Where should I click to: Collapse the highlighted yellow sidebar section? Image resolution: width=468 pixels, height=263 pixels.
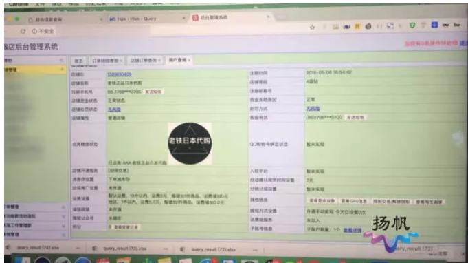click(63, 70)
